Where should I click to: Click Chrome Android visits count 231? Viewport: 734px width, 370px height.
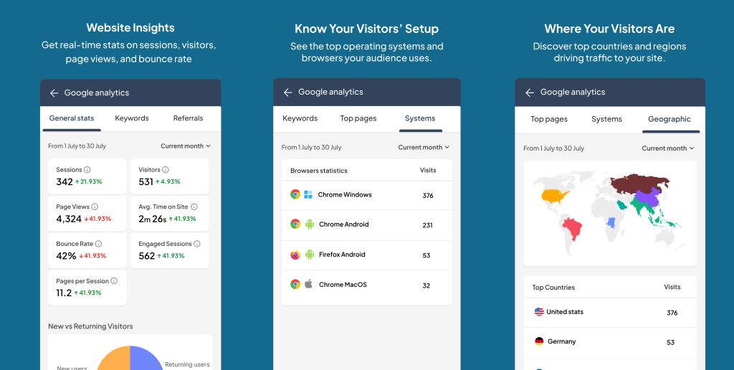coord(427,225)
